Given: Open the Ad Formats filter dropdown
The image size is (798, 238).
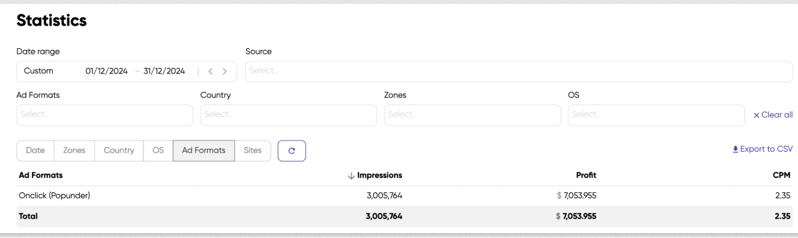Looking at the screenshot, I should (105, 115).
